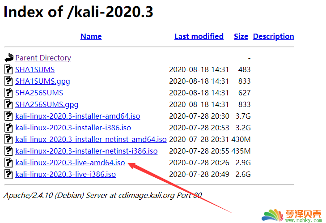Click the file icon beside SHA256SUMS
Screen dimensions: 326x223
pyautogui.click(x=8, y=93)
